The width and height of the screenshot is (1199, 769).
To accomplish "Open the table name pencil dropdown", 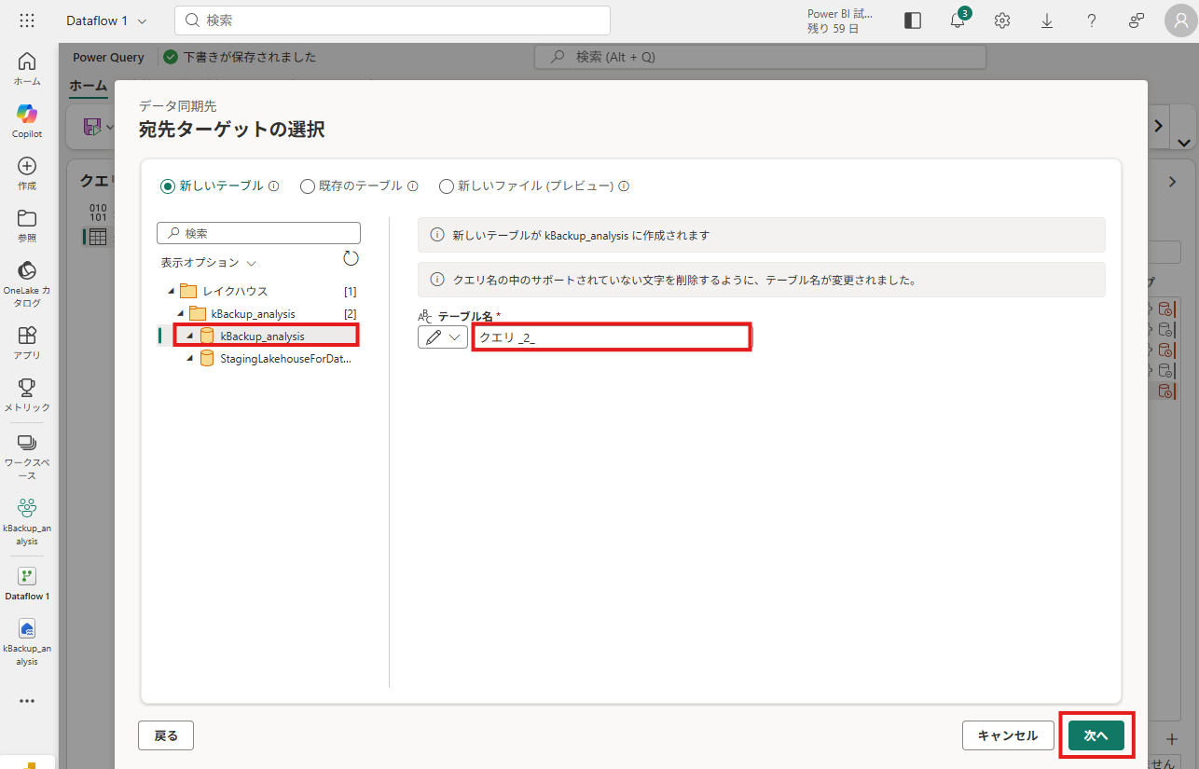I will (443, 337).
